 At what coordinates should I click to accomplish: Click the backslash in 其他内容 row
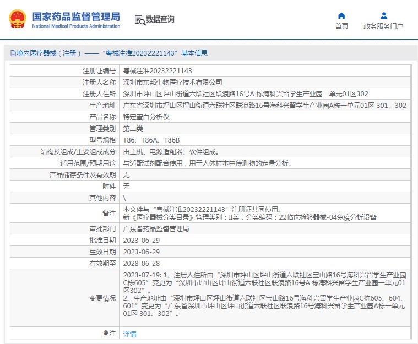124,198
